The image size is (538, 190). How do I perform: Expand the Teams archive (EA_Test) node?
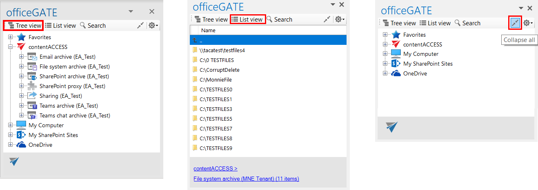point(22,106)
